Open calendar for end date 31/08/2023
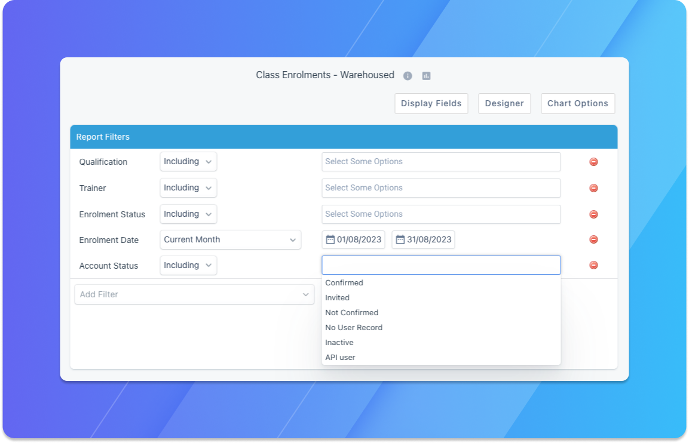Screen dimensions: 689x443 click(x=400, y=240)
